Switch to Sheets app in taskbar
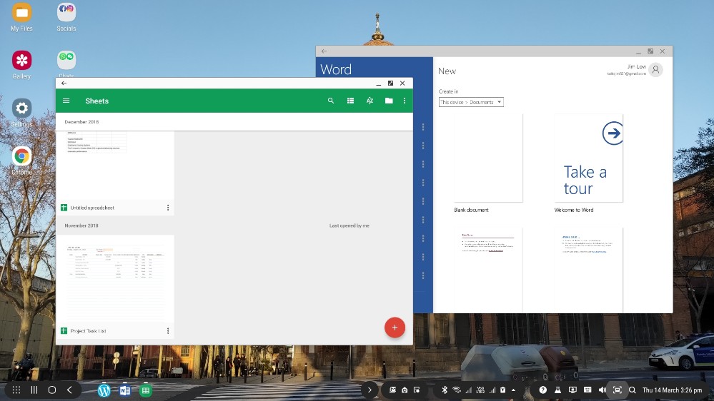Viewport: 714px width, 401px height. [146, 390]
